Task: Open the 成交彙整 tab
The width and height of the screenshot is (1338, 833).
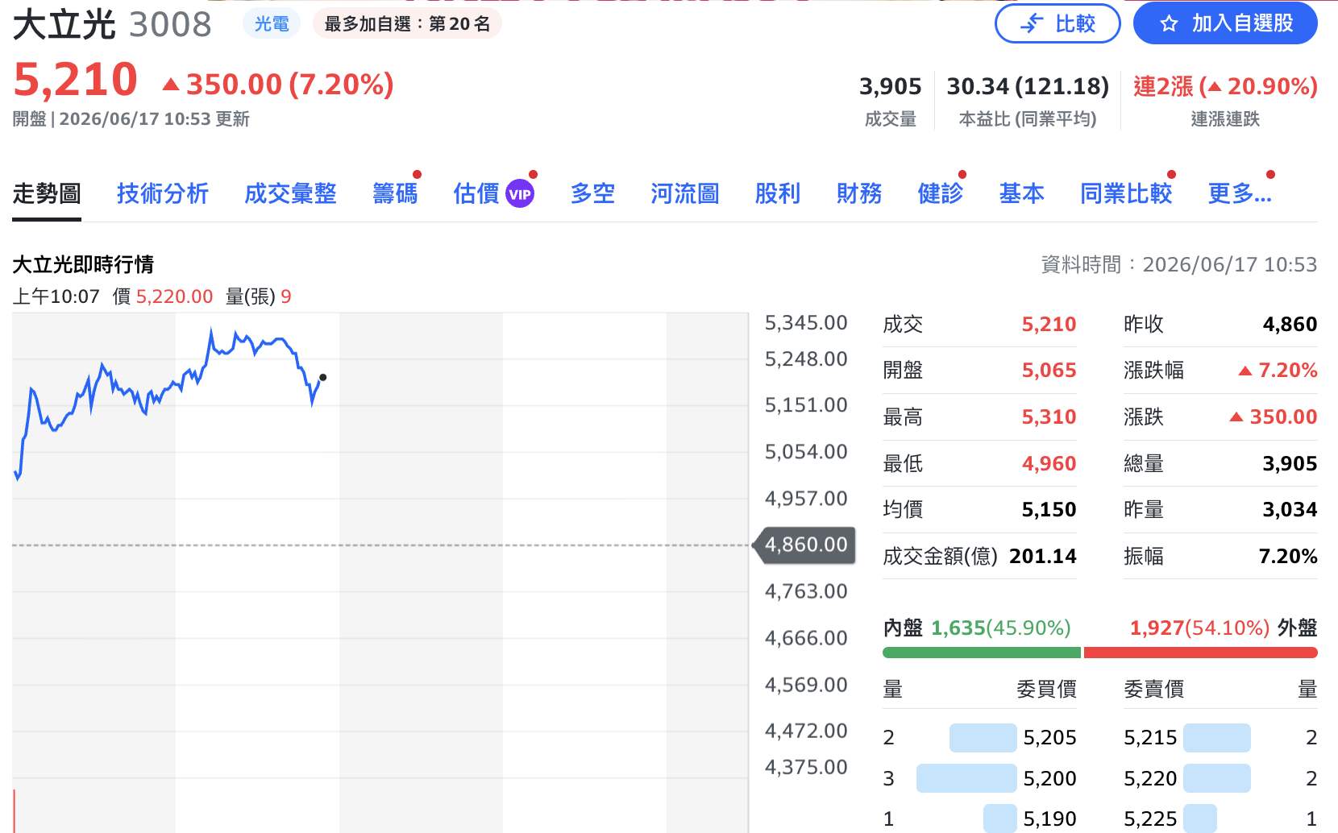Action: point(290,193)
